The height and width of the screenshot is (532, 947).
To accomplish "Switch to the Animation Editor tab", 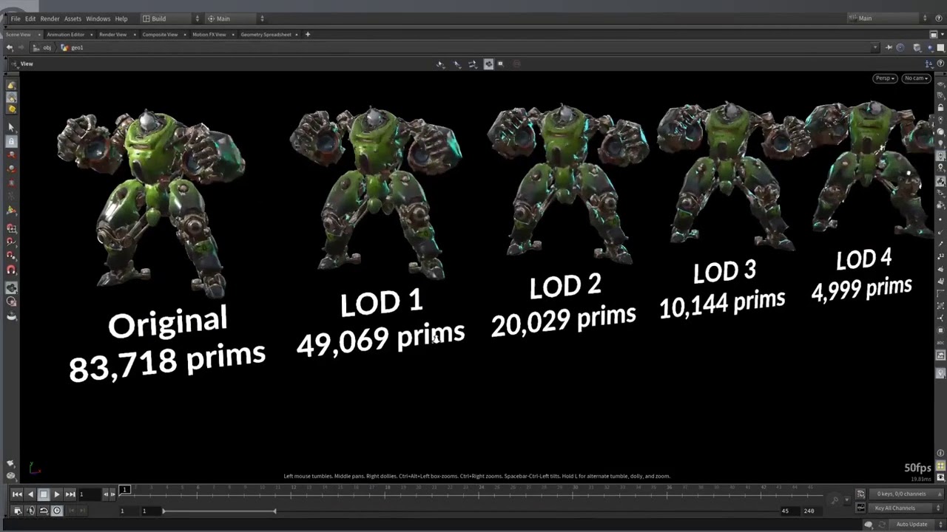I will point(65,35).
